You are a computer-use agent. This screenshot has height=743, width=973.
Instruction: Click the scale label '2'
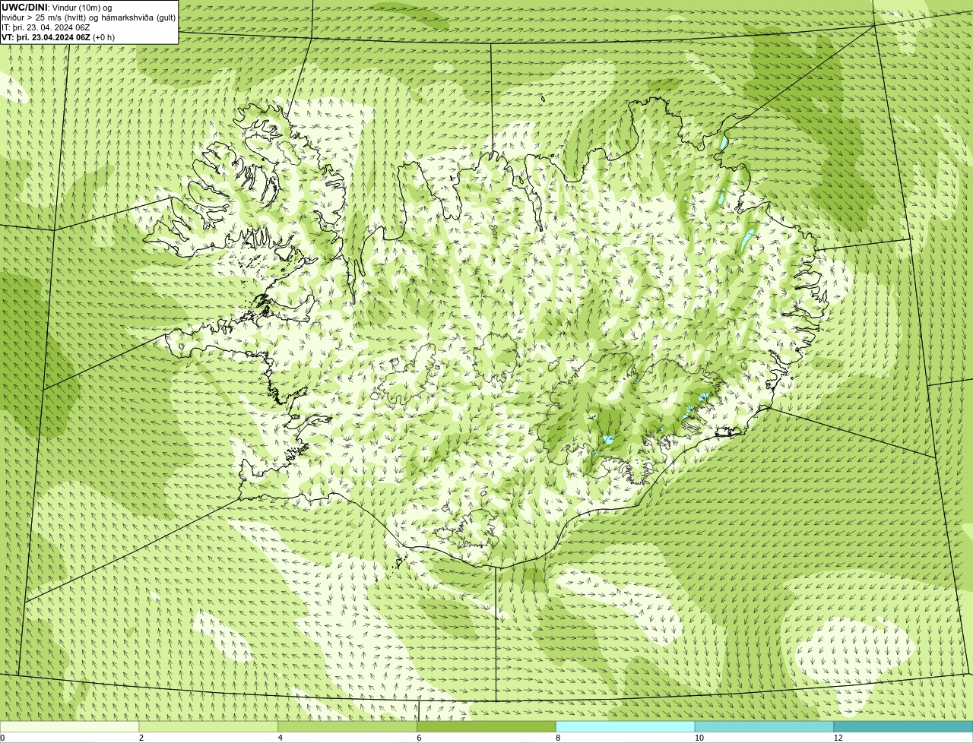141,738
